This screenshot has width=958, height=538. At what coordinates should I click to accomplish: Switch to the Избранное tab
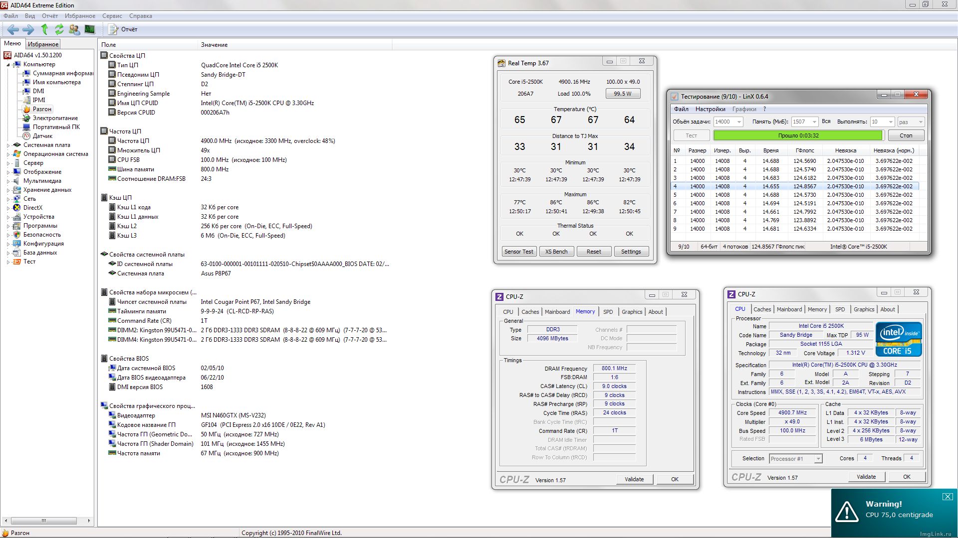(43, 44)
